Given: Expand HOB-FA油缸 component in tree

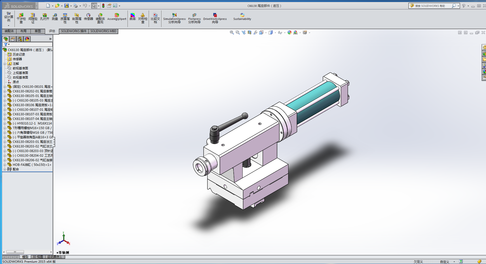Looking at the screenshot, I should tap(5, 165).
